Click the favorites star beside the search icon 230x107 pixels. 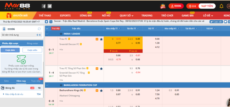pos(46,22)
